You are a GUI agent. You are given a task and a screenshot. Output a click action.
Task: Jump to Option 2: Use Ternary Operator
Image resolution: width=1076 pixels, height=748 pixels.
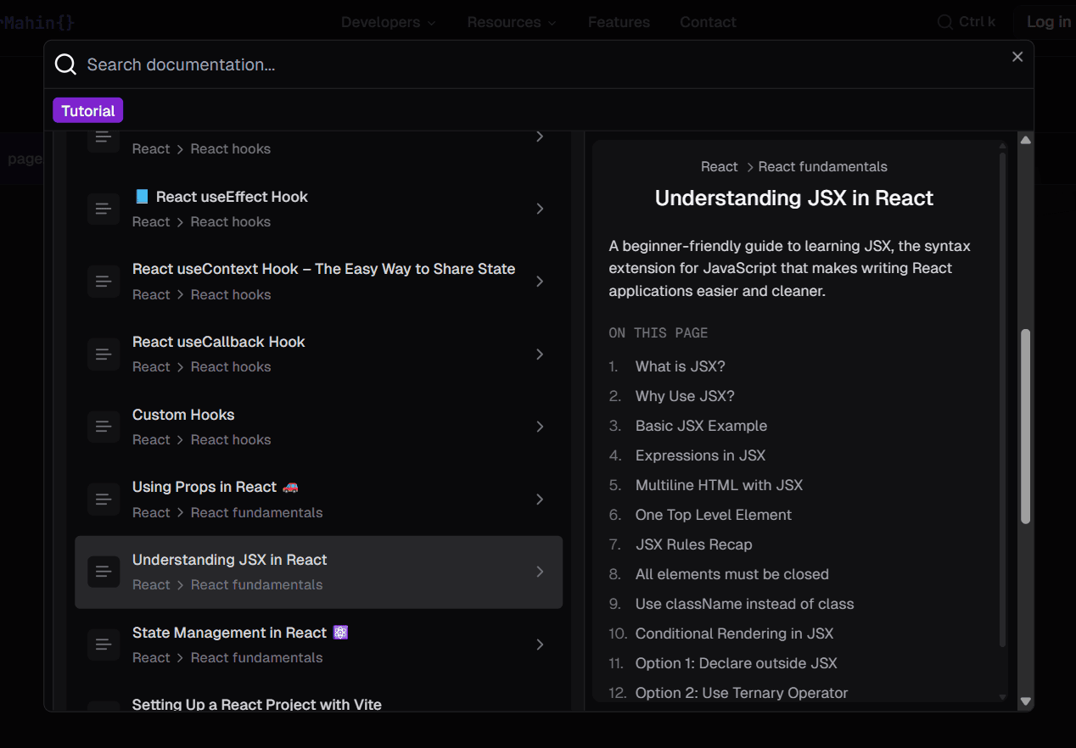pyautogui.click(x=742, y=693)
